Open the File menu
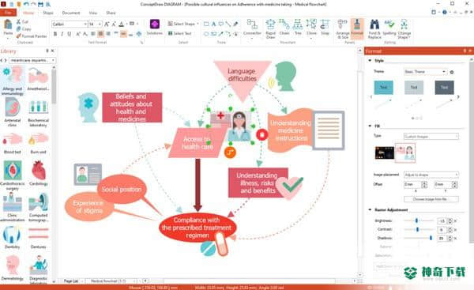 click(8, 13)
